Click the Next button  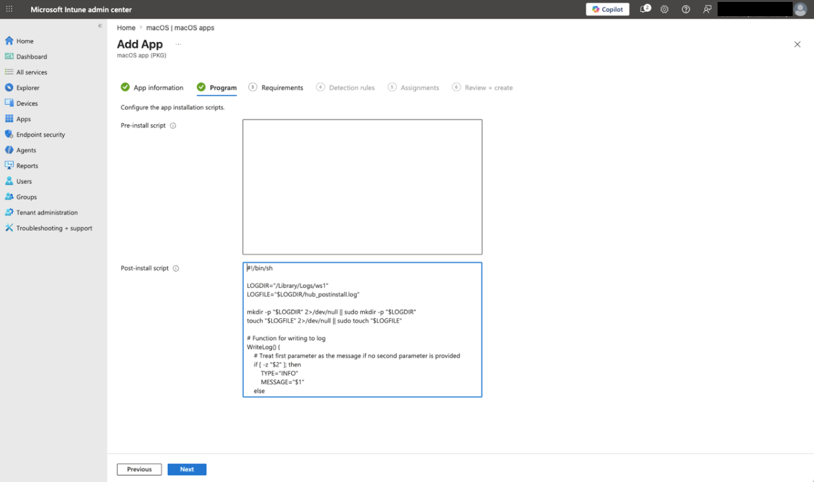tap(187, 469)
